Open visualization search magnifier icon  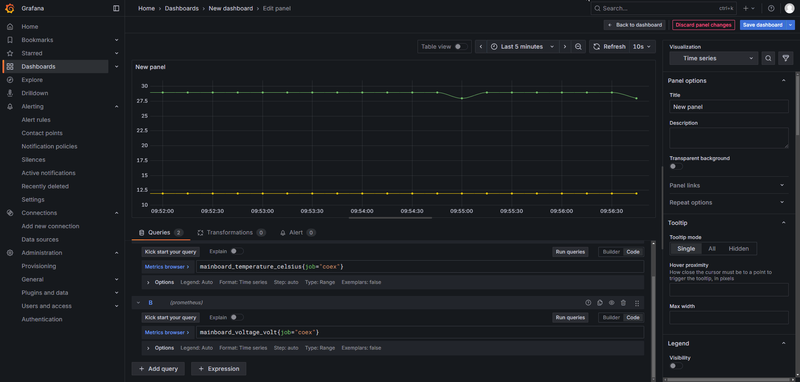(x=768, y=59)
